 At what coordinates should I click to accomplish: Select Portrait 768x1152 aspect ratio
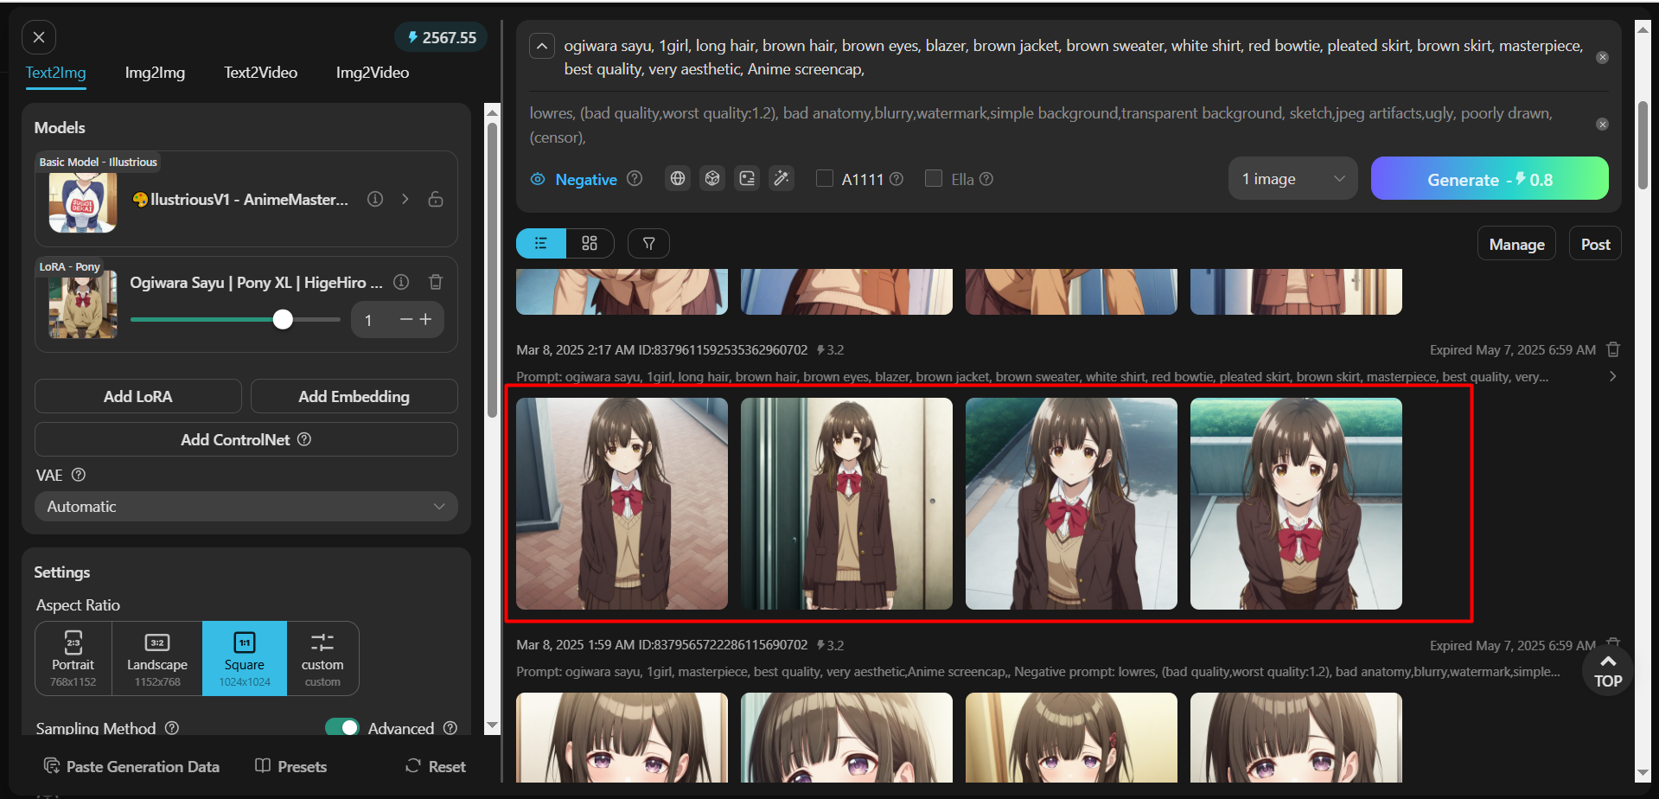(73, 658)
